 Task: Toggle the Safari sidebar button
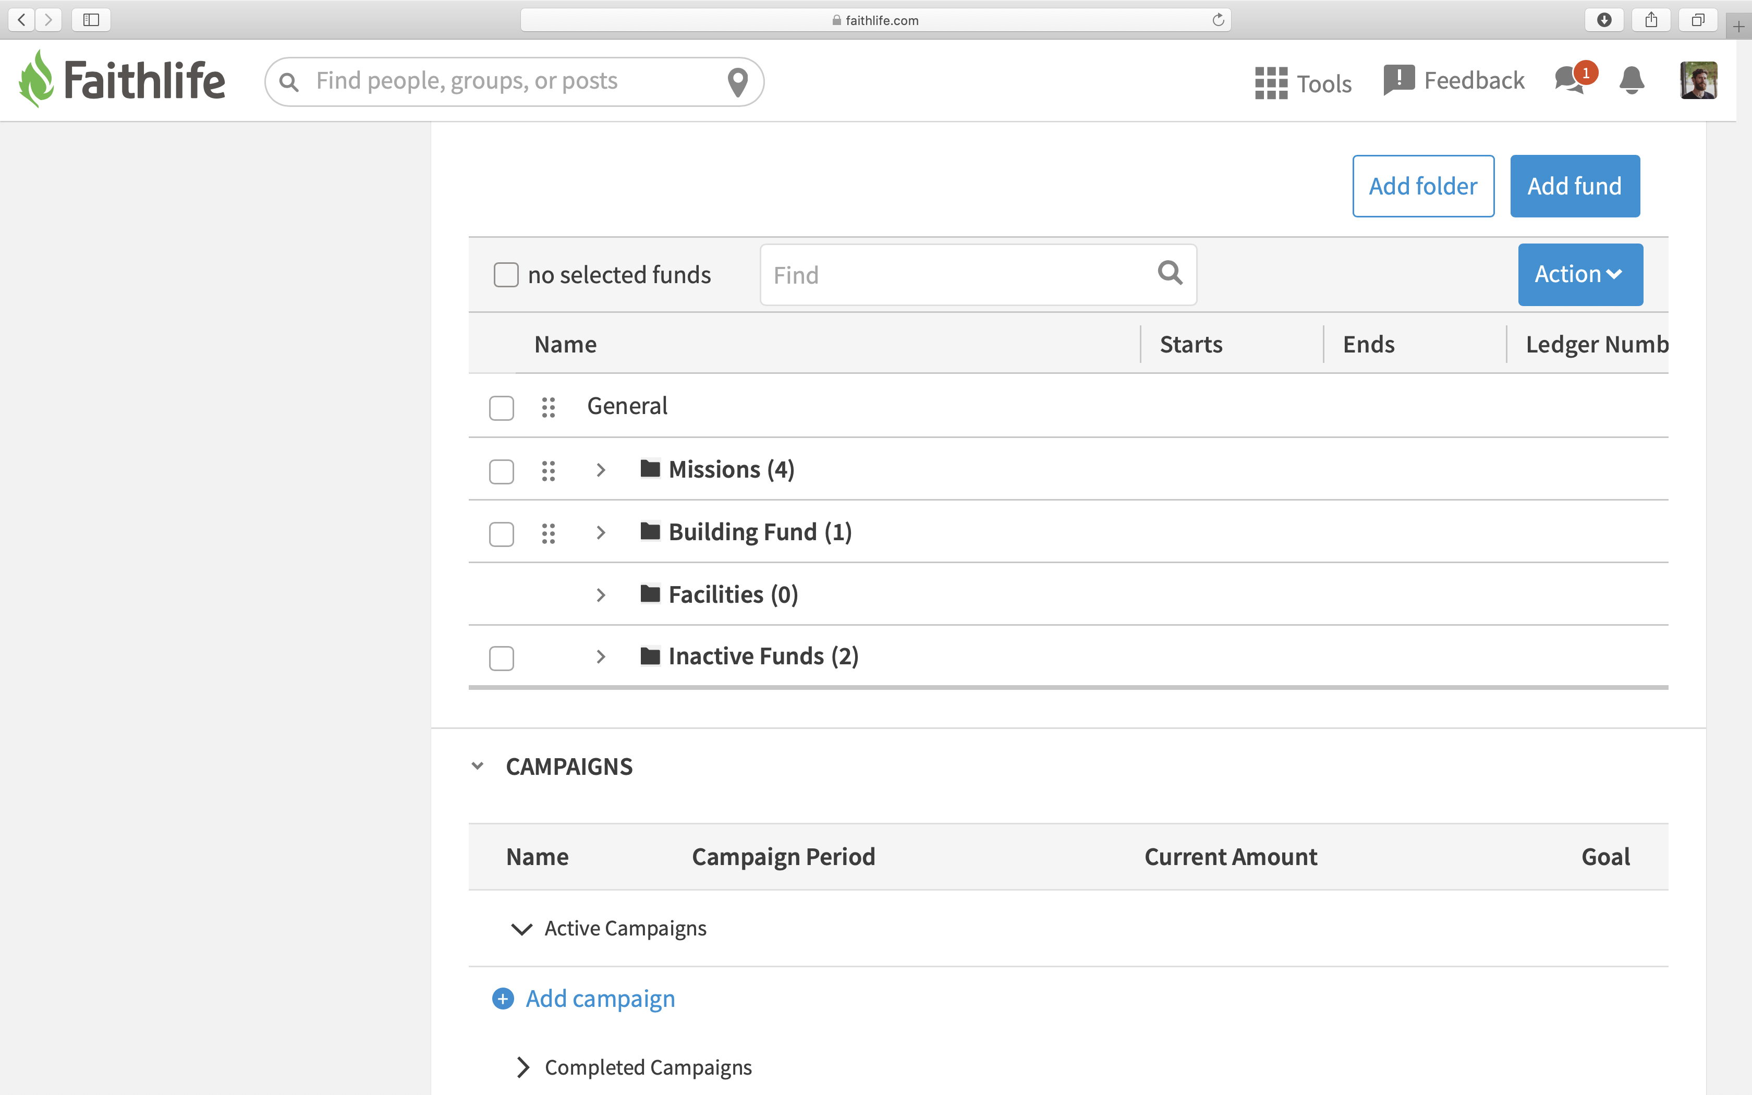pyautogui.click(x=91, y=20)
